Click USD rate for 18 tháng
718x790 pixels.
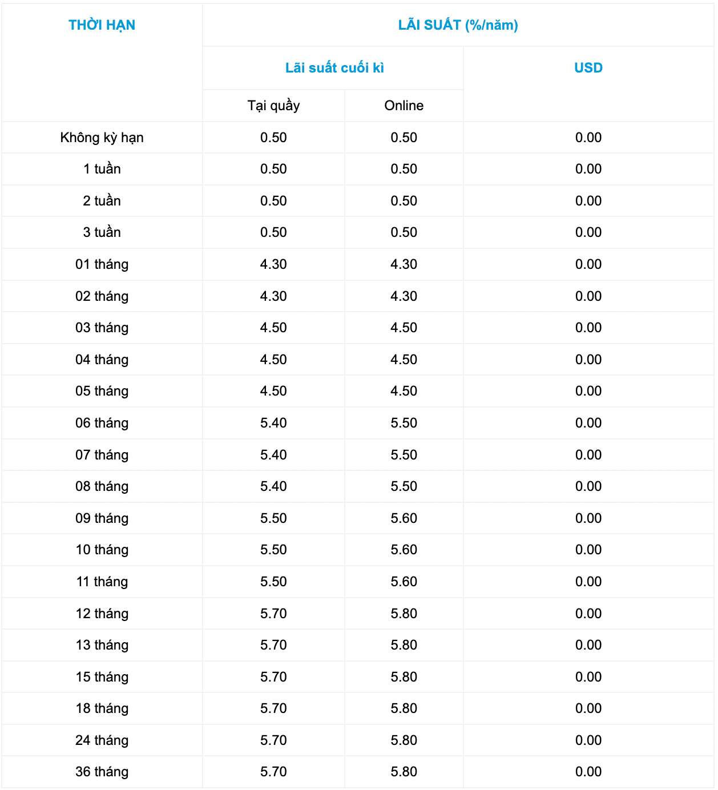coord(588,708)
